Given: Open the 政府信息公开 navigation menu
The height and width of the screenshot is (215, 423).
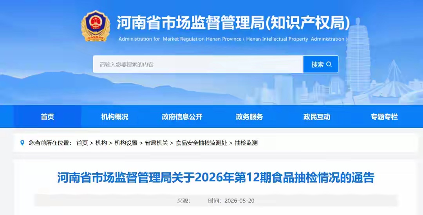Looking at the screenshot, I should pyautogui.click(x=182, y=116).
